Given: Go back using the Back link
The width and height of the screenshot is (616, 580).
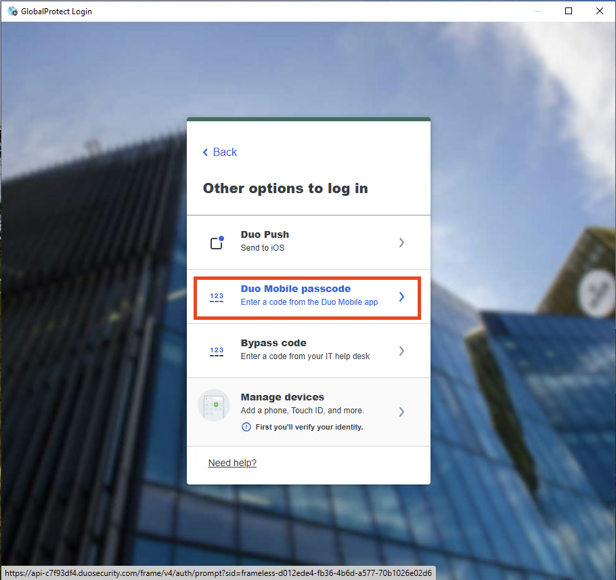Looking at the screenshot, I should click(225, 152).
